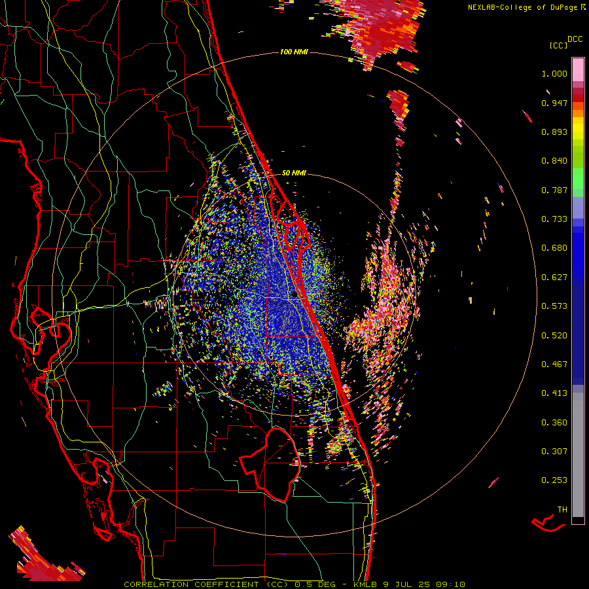Select the 0.680 scale value

tap(554, 248)
